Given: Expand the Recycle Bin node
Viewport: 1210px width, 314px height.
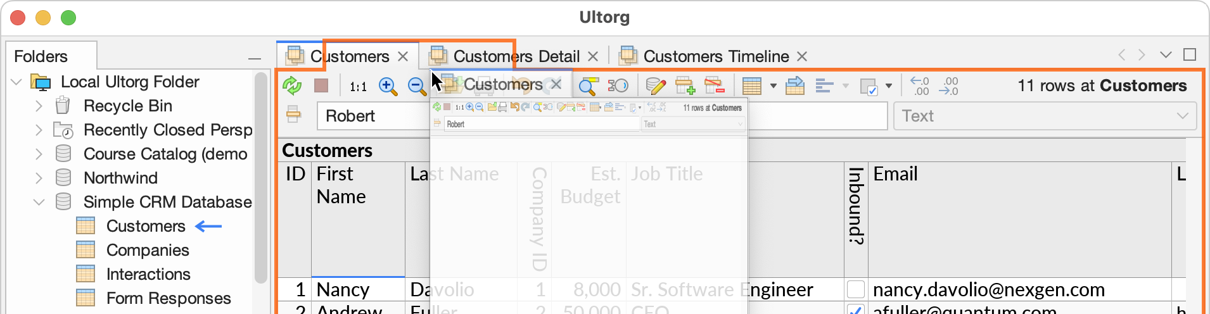Looking at the screenshot, I should click(39, 106).
